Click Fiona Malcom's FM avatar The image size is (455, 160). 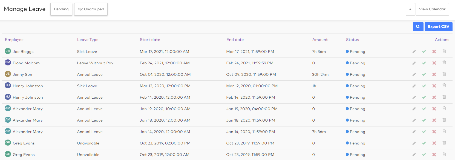tap(8, 62)
